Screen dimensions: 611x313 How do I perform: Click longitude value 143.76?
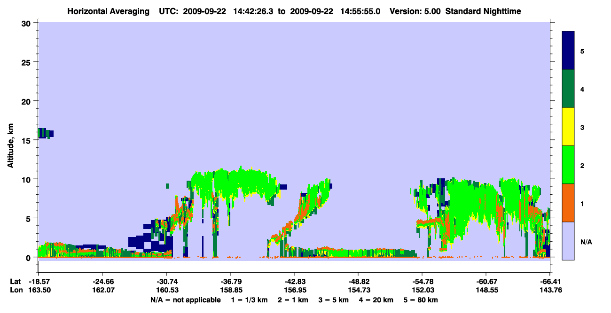click(550, 290)
